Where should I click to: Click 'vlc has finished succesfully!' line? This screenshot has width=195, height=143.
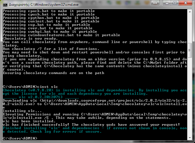pyautogui.click(x=91, y=125)
